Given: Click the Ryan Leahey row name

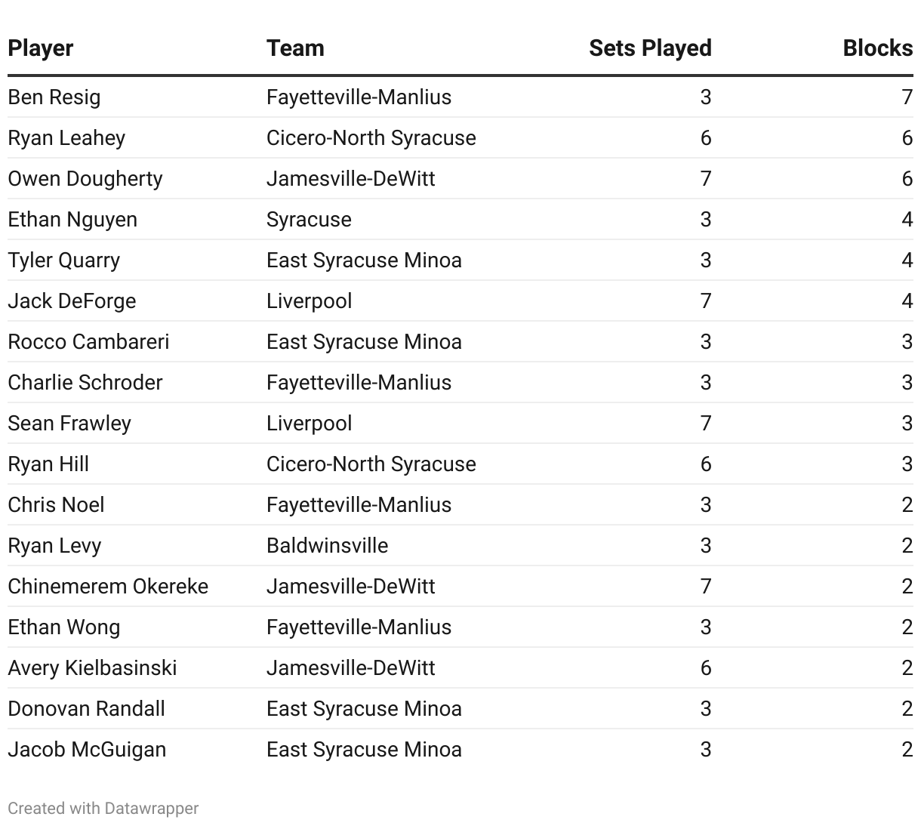Looking at the screenshot, I should pos(66,138).
